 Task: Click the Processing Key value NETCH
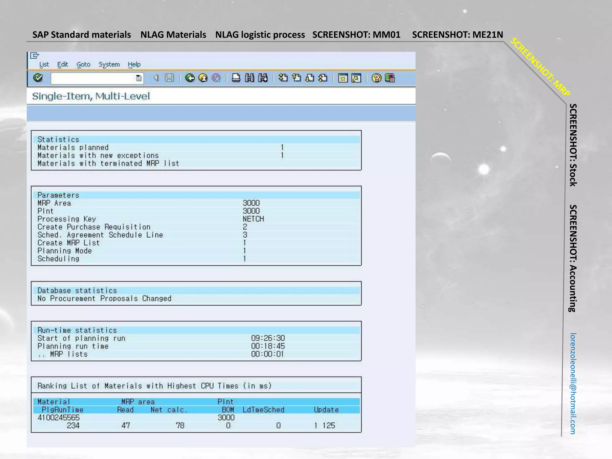click(253, 219)
